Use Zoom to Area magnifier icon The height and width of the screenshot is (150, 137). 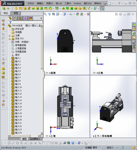tap(45, 14)
